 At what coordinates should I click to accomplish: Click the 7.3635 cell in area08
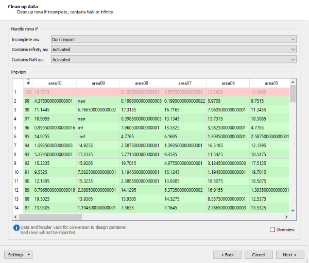pyautogui.click(x=142, y=208)
